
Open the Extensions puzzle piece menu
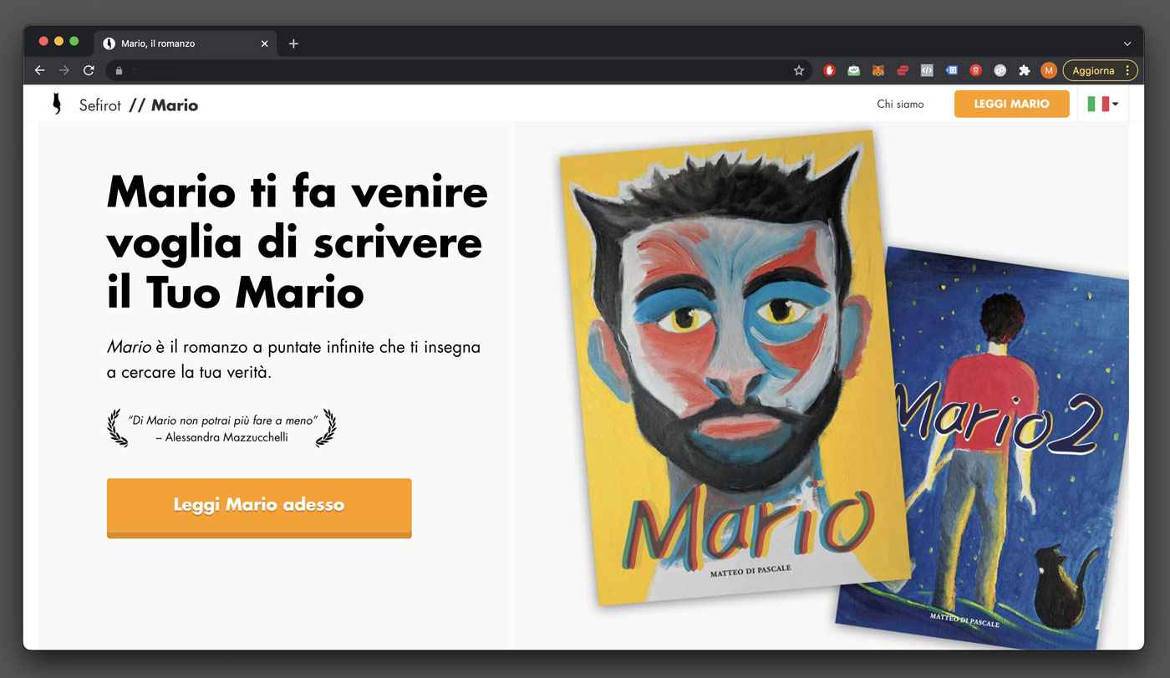pyautogui.click(x=1025, y=71)
